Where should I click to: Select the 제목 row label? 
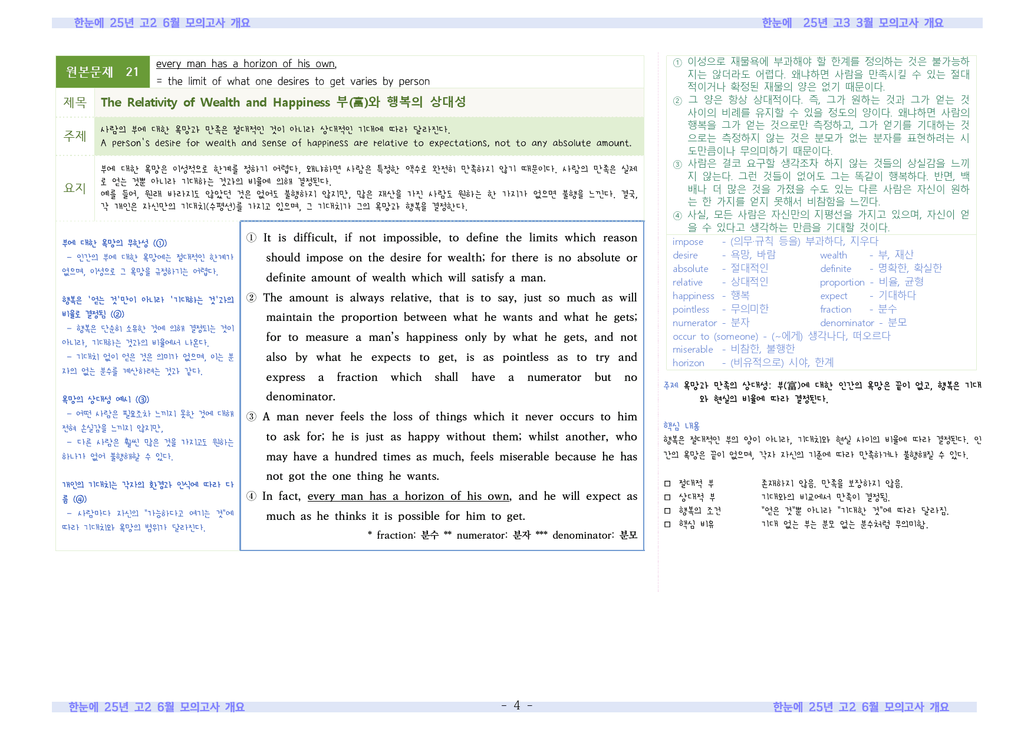pos(75,102)
